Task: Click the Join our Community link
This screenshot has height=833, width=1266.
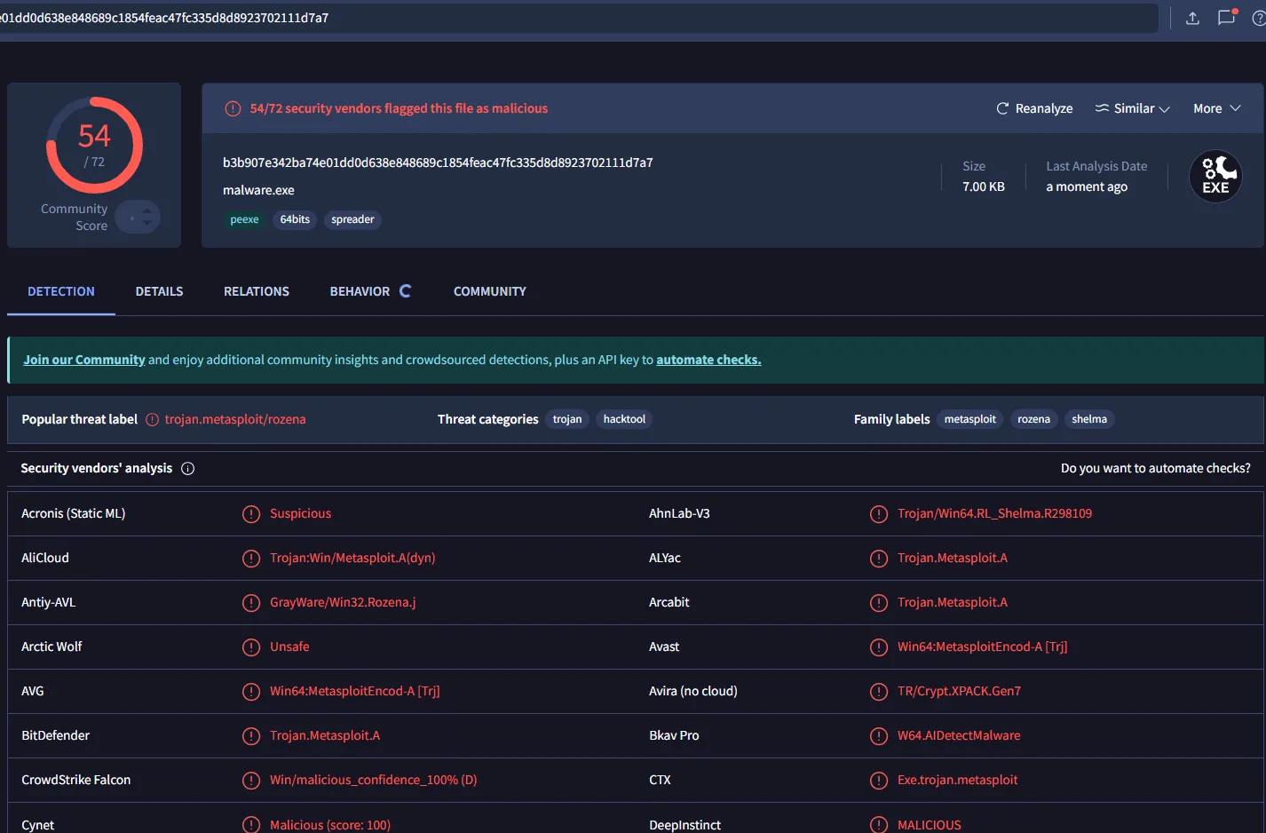Action: 84,360
